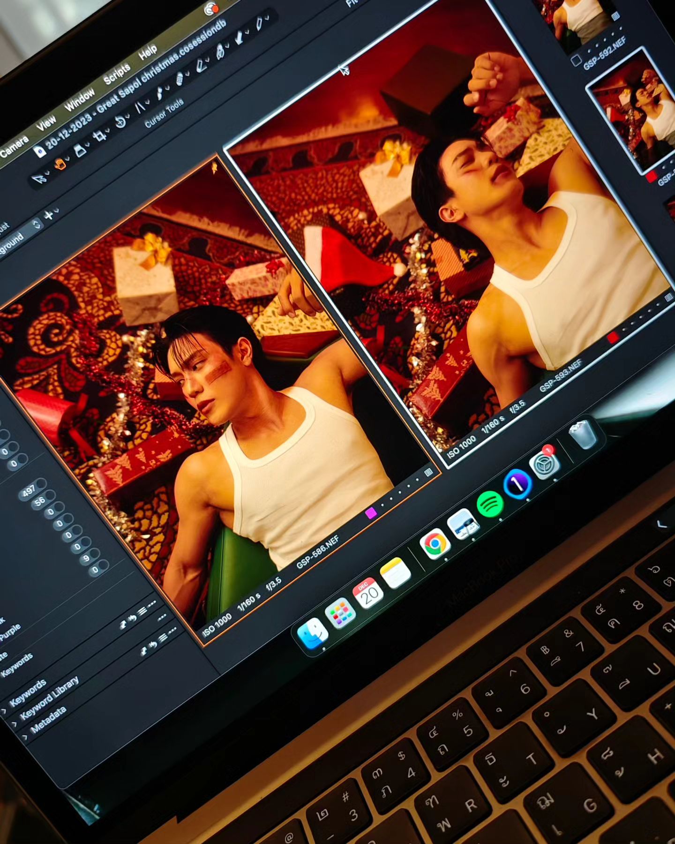Expand the Keywords tool panel
This screenshot has width=675, height=844.
pyautogui.click(x=3, y=711)
